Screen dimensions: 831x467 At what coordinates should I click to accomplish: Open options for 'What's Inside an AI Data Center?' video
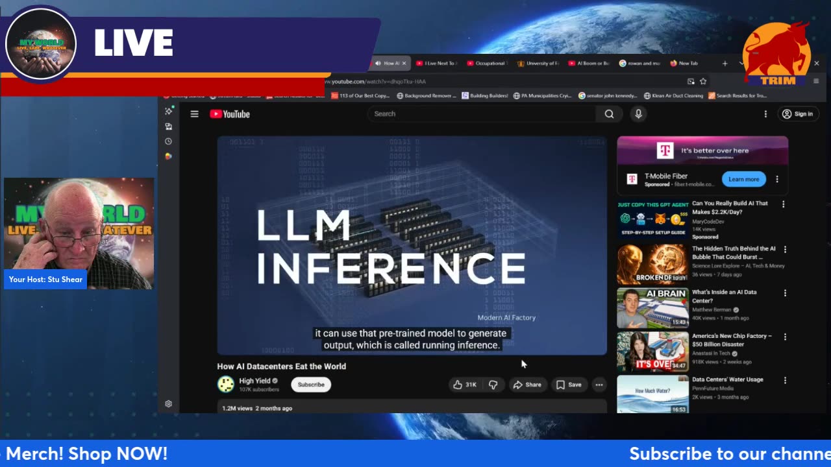[x=785, y=293]
